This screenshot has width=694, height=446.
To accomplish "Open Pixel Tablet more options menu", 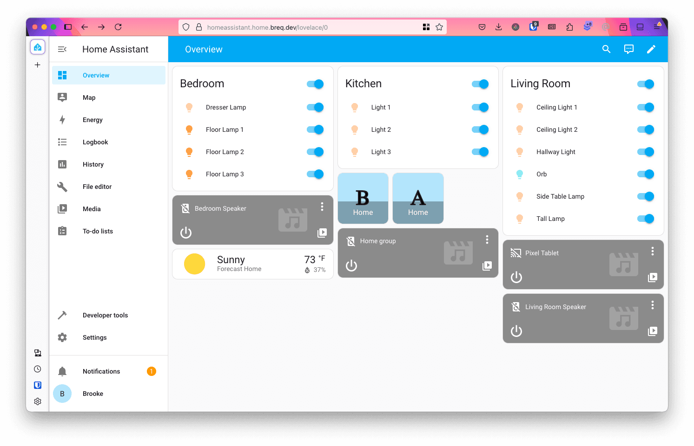I will (652, 251).
